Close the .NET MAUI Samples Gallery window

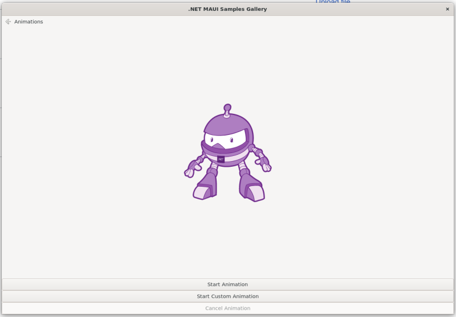click(447, 9)
